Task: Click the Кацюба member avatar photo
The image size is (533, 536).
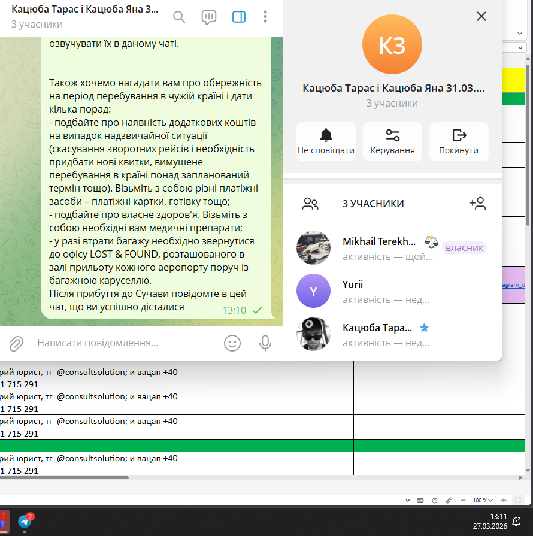Action: (x=313, y=334)
